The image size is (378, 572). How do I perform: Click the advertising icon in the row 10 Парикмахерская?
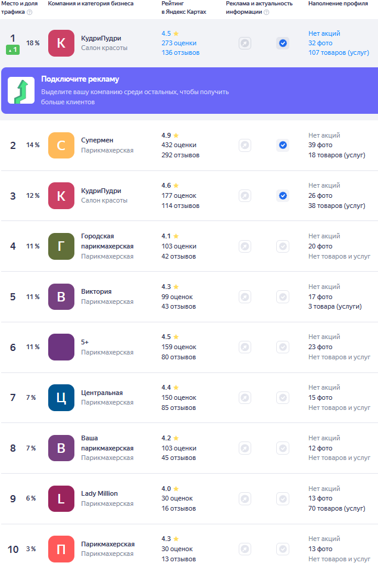pos(245,549)
